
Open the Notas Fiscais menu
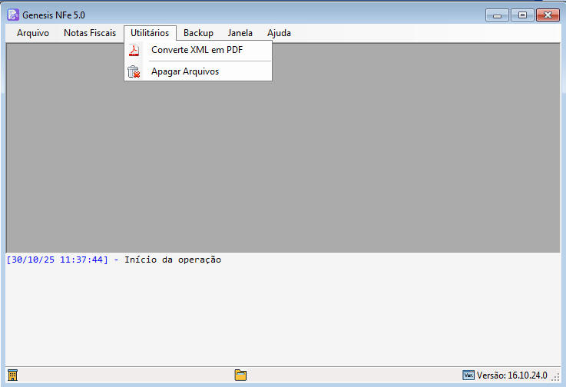click(90, 33)
